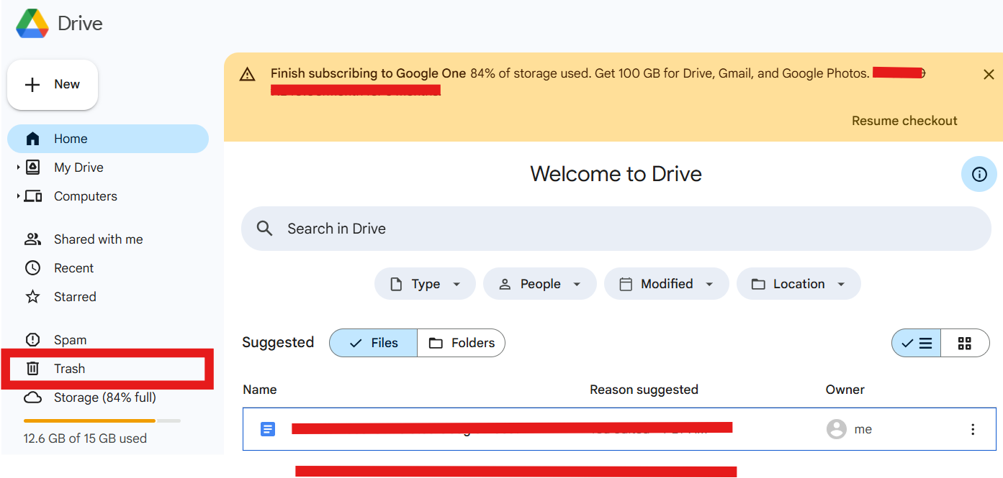This screenshot has width=1003, height=478.
Task: Select the Files suggested toggle
Action: pos(373,343)
